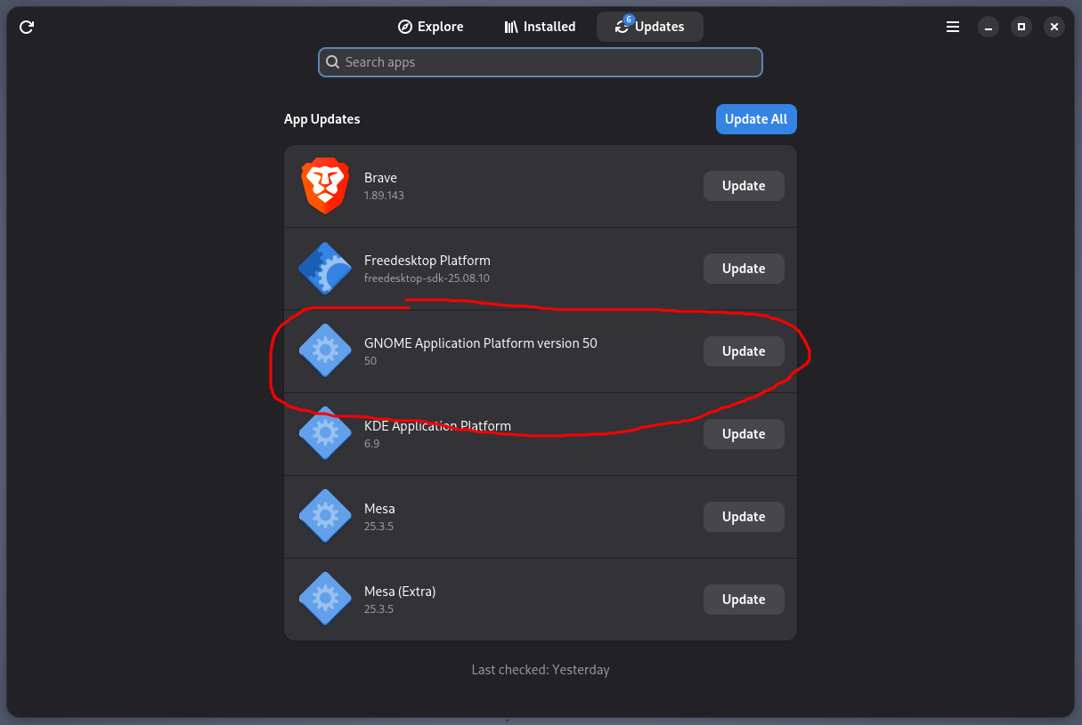The width and height of the screenshot is (1082, 725).
Task: Click the Freedesktop Platform icon
Action: click(x=325, y=269)
